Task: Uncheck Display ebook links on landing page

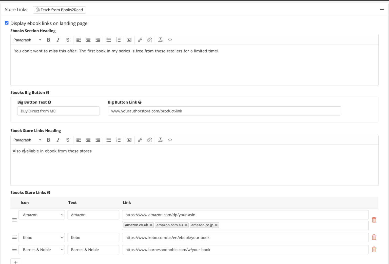Action: [x=7, y=23]
